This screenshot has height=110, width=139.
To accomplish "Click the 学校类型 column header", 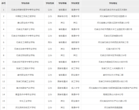I will pyautogui.click(x=75, y=3).
